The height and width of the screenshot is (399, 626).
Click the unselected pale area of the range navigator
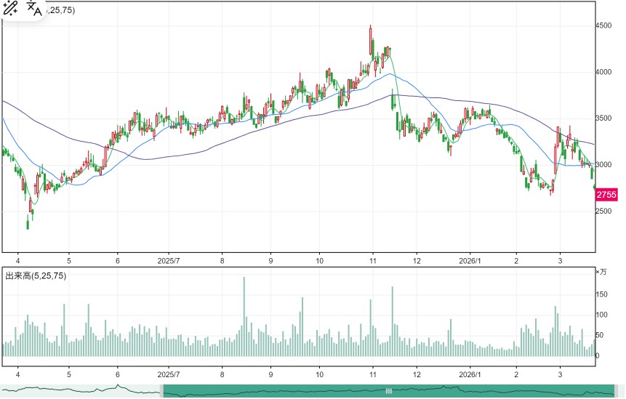[x=80, y=391]
